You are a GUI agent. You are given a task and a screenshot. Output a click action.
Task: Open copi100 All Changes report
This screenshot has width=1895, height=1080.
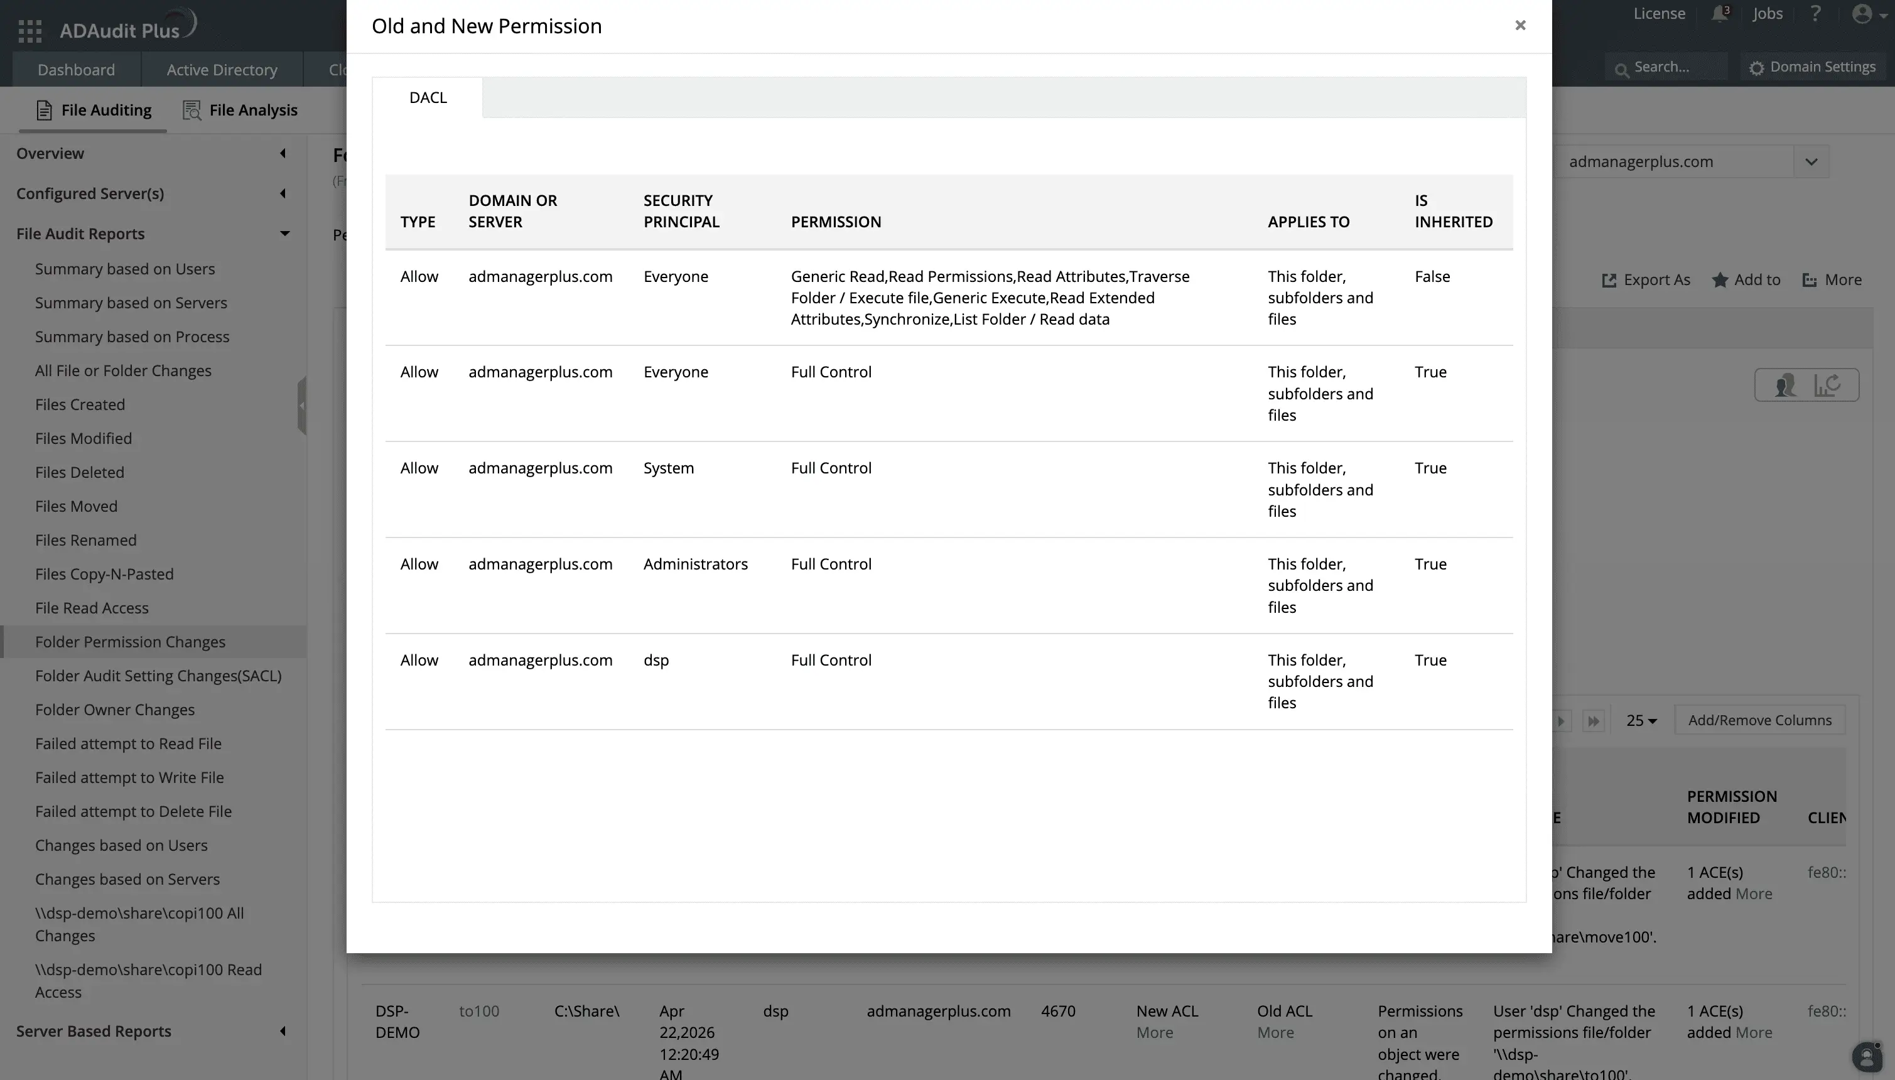point(139,925)
